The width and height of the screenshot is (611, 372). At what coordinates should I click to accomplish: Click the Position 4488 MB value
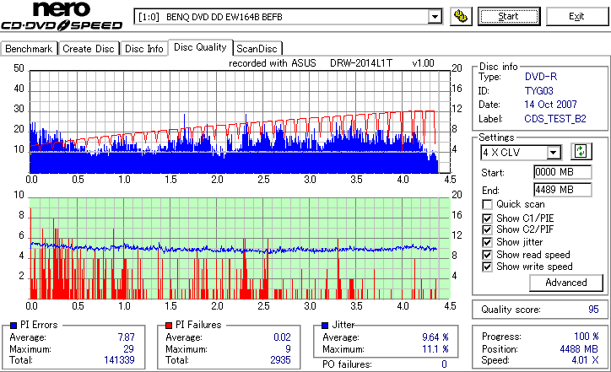579,348
